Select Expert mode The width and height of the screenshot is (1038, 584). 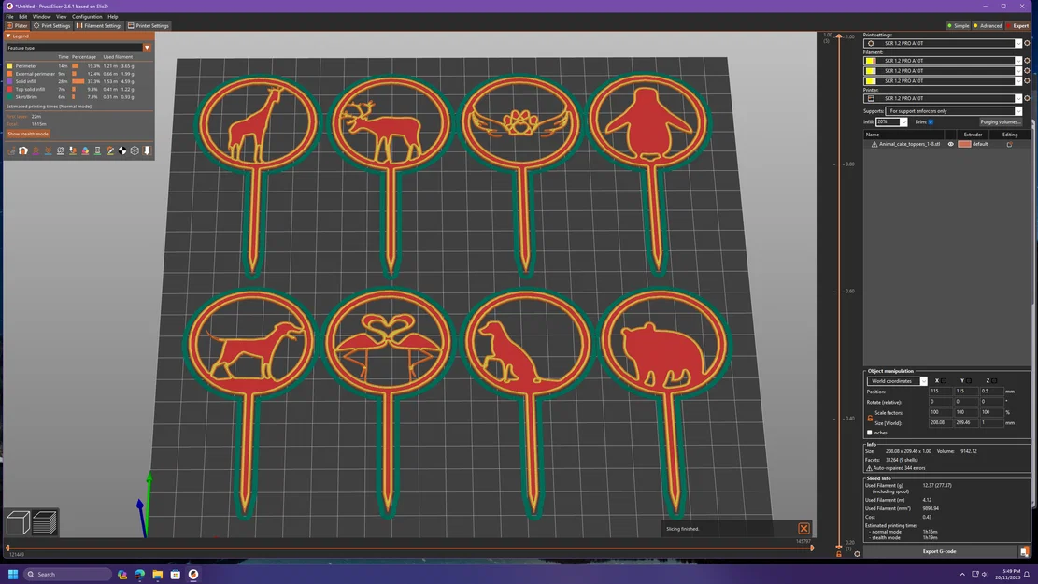pos(1017,26)
